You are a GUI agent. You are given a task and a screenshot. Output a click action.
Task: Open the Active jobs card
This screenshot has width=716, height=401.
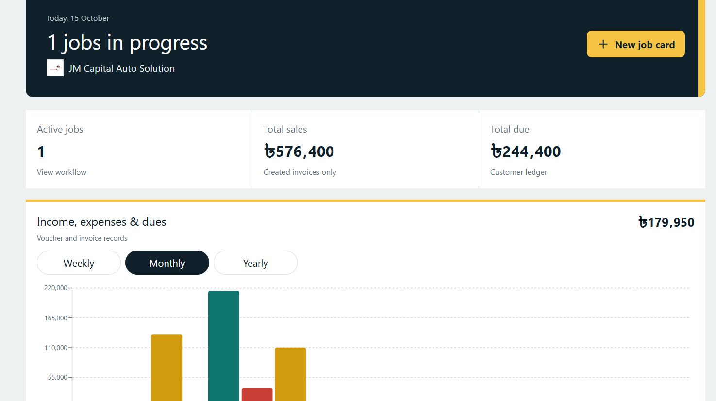(139, 149)
